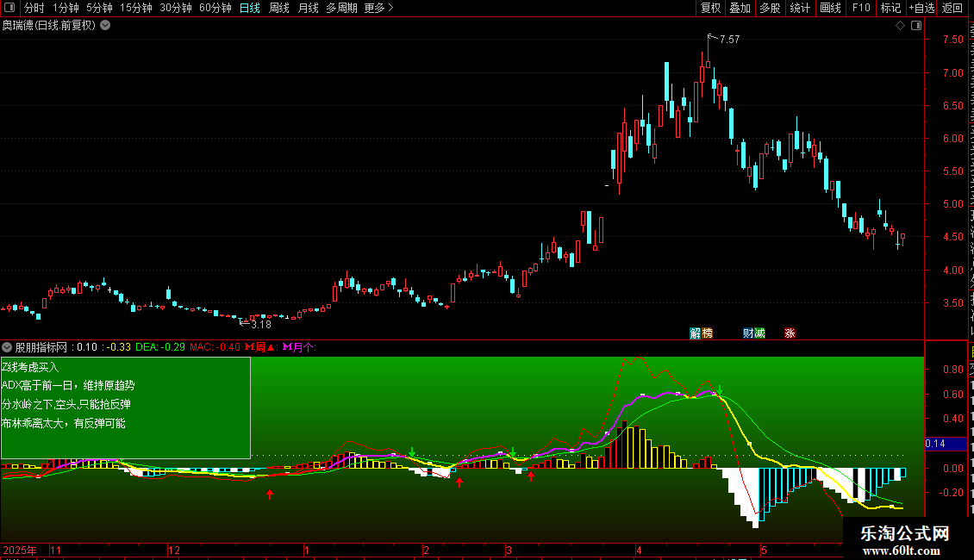Toggle the right side panel icon
This screenshot has width=974, height=560.
(916, 26)
